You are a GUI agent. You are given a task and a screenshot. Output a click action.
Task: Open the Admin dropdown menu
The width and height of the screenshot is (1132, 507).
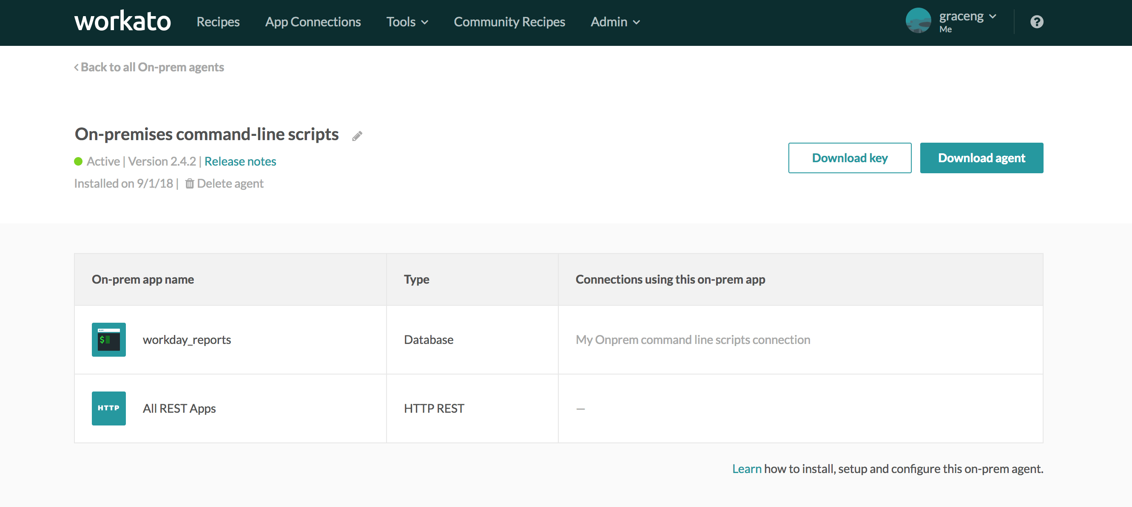point(615,22)
